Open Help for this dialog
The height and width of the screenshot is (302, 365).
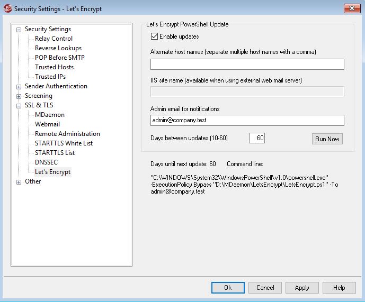339,288
